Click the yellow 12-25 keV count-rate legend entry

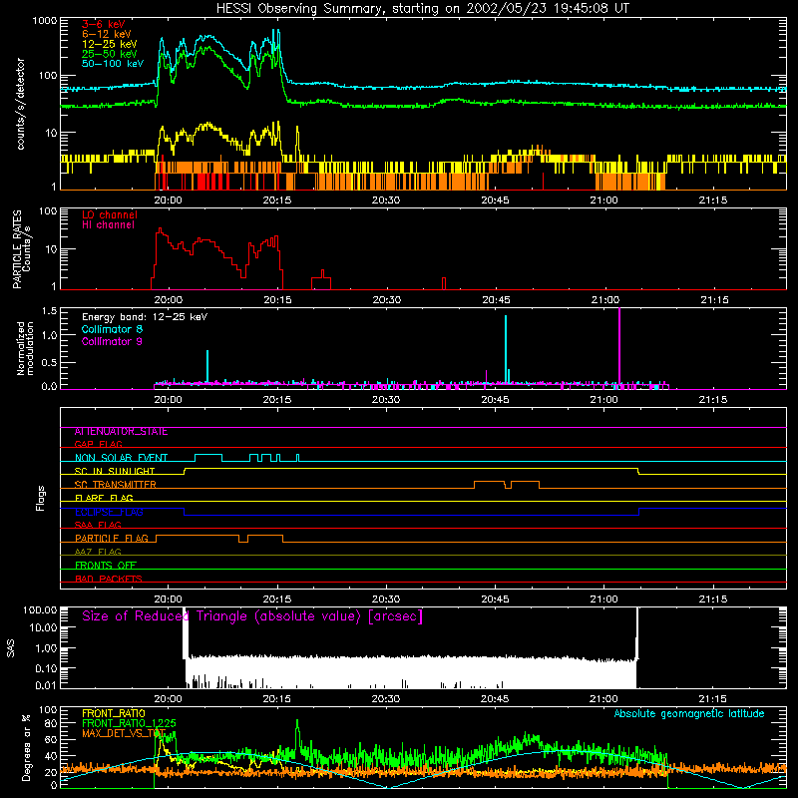coord(109,44)
